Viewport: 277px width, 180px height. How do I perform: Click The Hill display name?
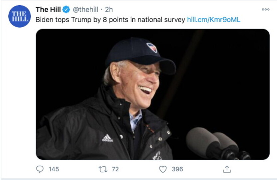tap(48, 10)
